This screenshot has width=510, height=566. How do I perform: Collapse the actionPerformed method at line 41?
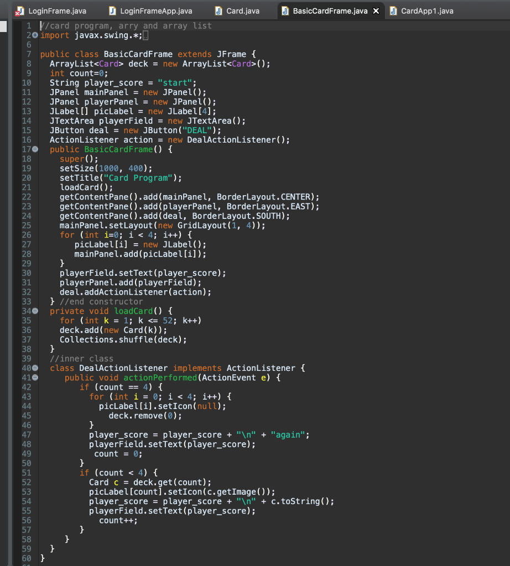point(35,378)
